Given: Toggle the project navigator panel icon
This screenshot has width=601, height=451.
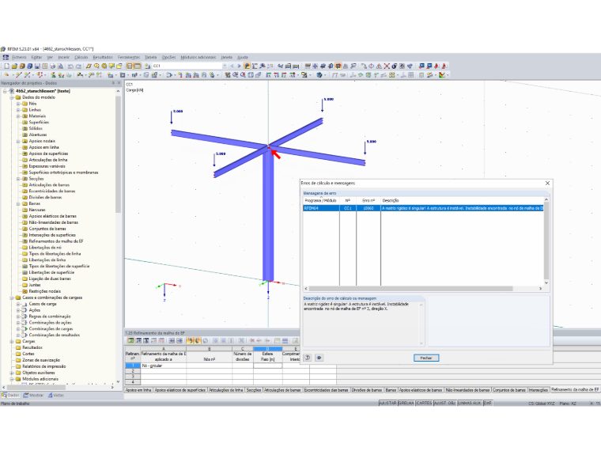Looking at the screenshot, I should point(130,66).
